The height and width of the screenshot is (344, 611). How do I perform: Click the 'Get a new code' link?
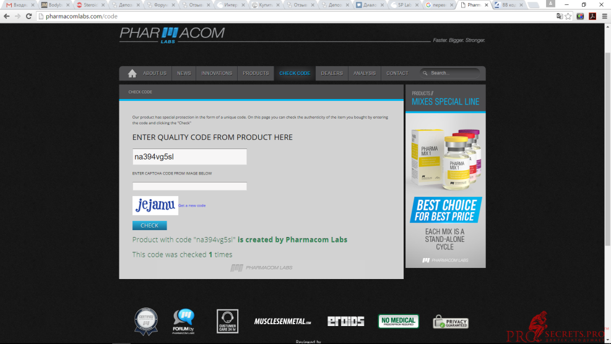(x=192, y=205)
